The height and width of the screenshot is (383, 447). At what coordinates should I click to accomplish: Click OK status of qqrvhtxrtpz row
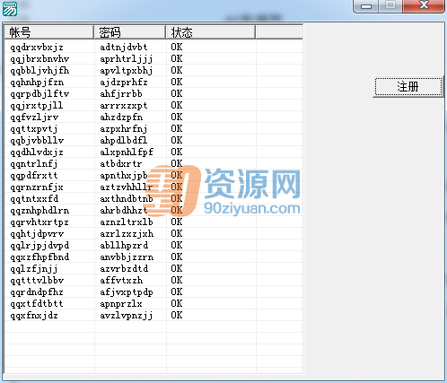pos(177,222)
